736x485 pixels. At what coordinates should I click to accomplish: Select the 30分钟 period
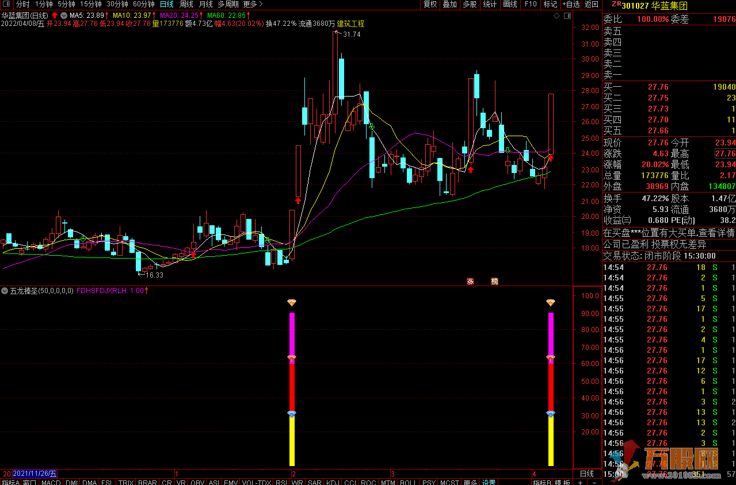(117, 4)
